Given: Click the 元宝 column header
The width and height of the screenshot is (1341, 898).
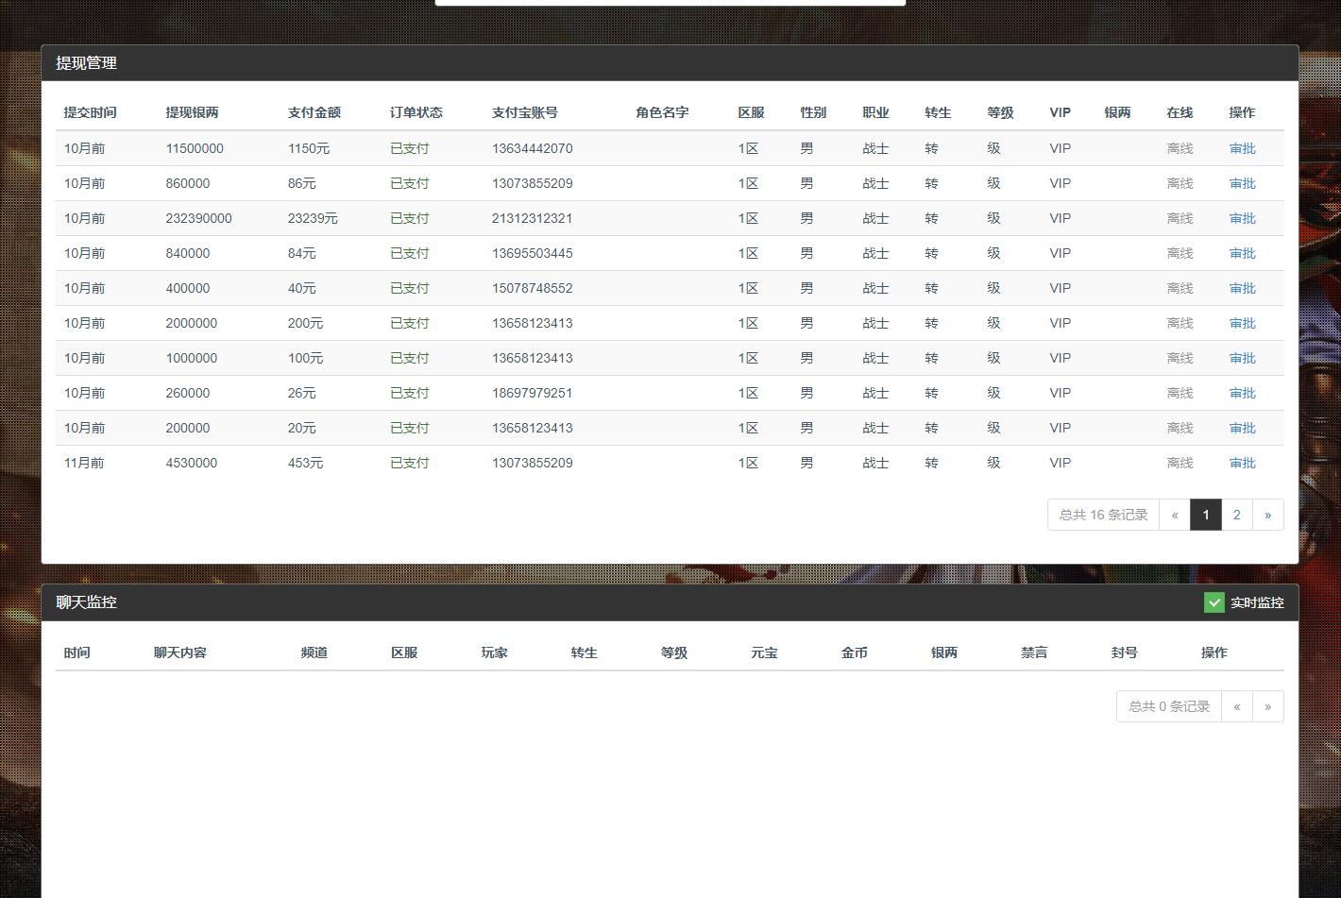Looking at the screenshot, I should click(x=764, y=652).
